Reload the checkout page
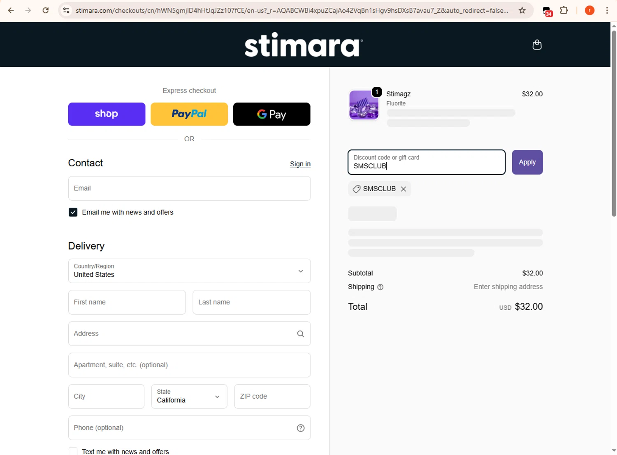This screenshot has width=617, height=455. [46, 10]
